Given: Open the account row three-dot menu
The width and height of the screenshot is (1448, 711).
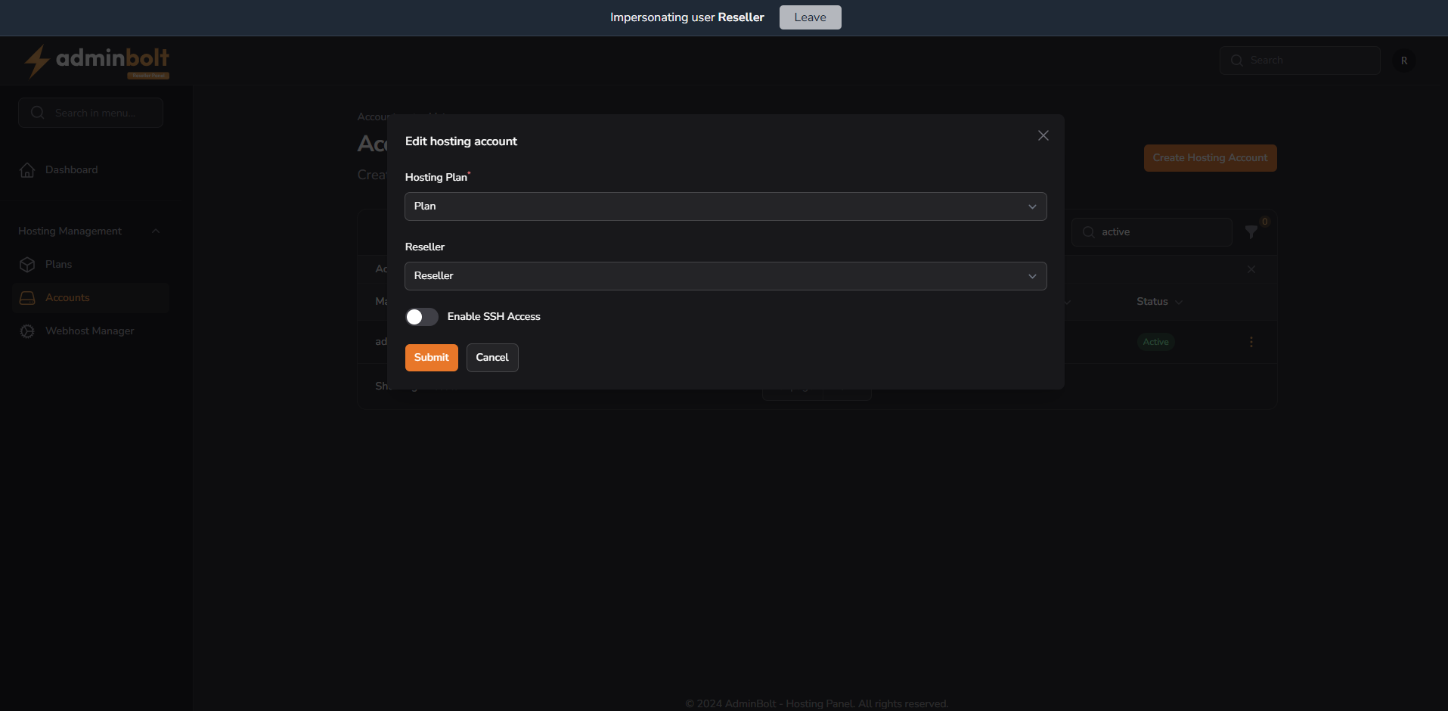Looking at the screenshot, I should 1251,342.
